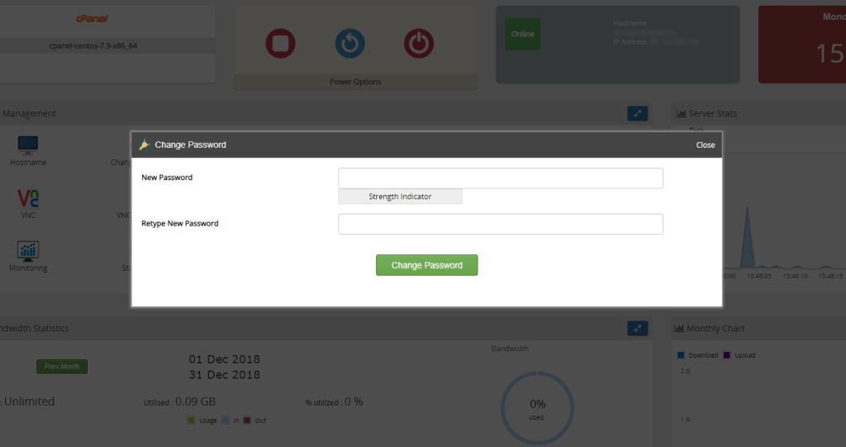The width and height of the screenshot is (846, 447).
Task: Click the Prev Month button
Action: pos(62,367)
